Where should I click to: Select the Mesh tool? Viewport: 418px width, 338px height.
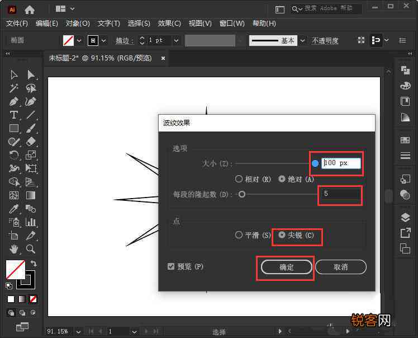[14, 195]
